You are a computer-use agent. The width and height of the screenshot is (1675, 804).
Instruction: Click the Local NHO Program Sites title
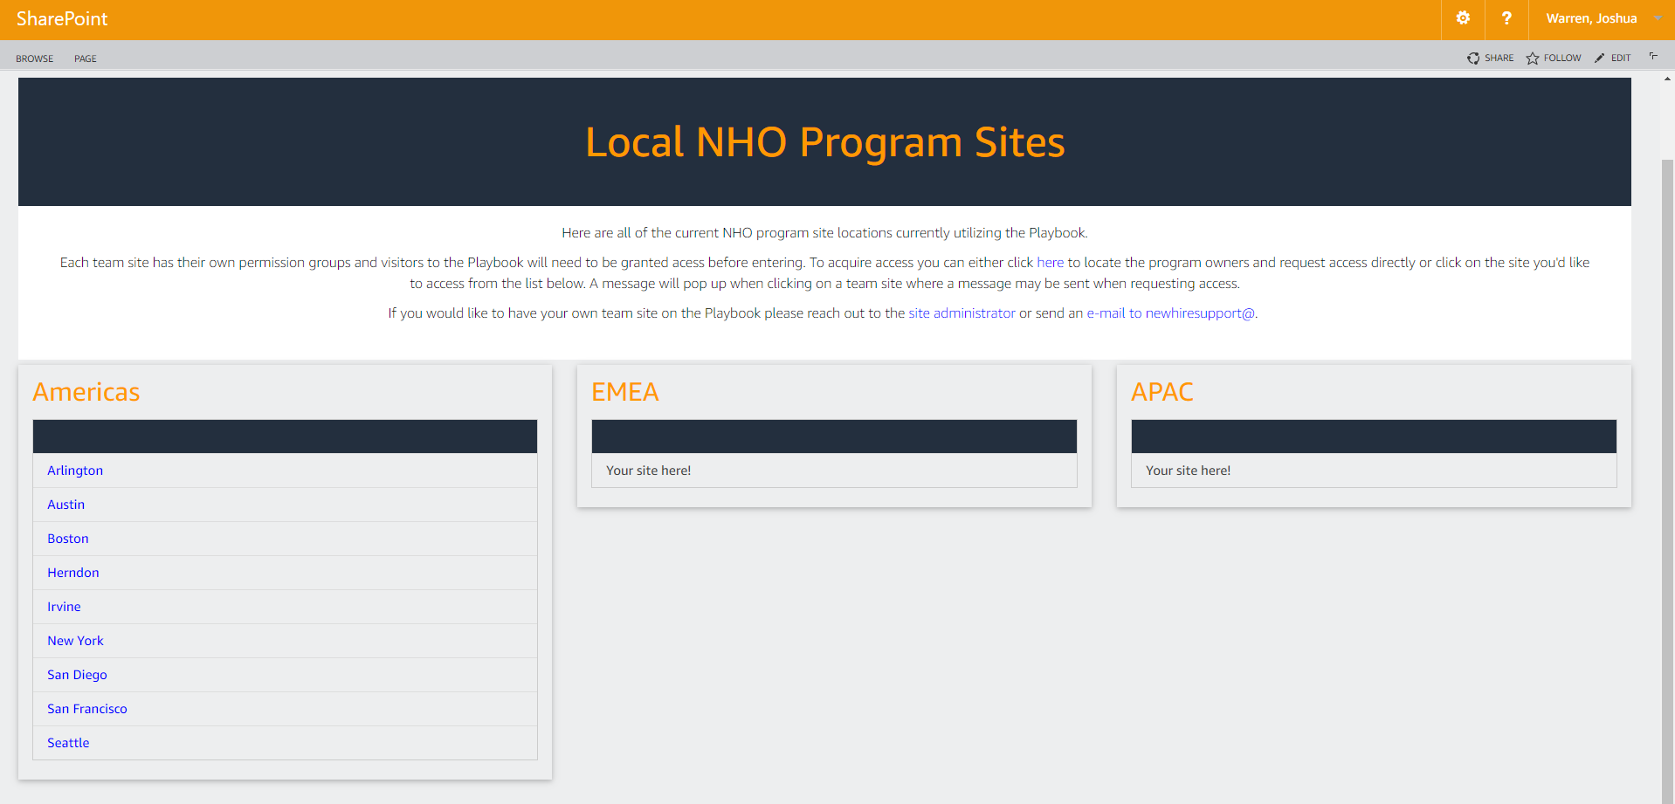[x=825, y=142]
